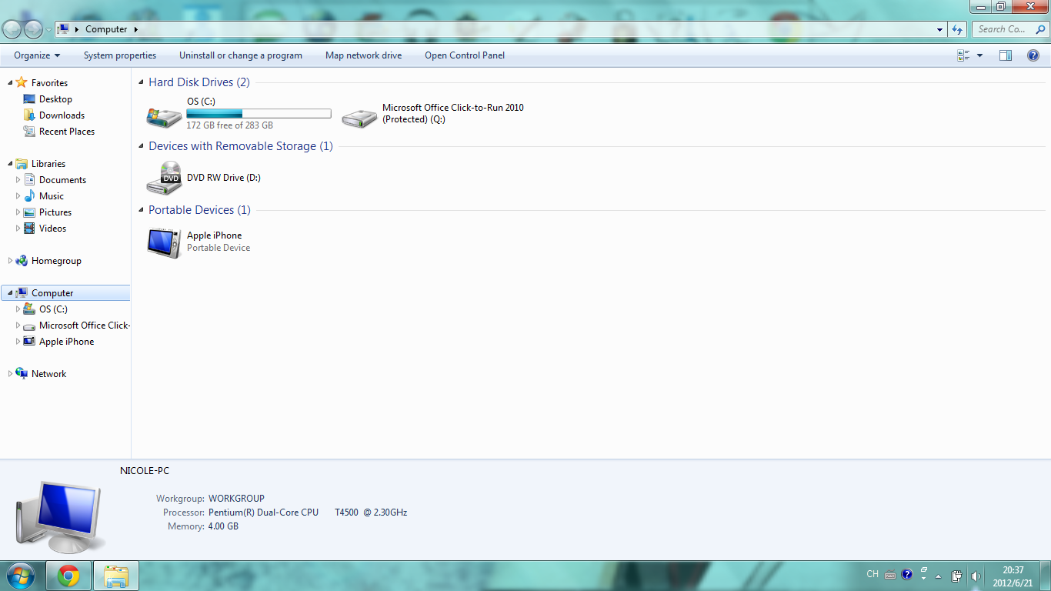The height and width of the screenshot is (591, 1051).
Task: Click the speaker volume tray icon
Action: click(976, 576)
